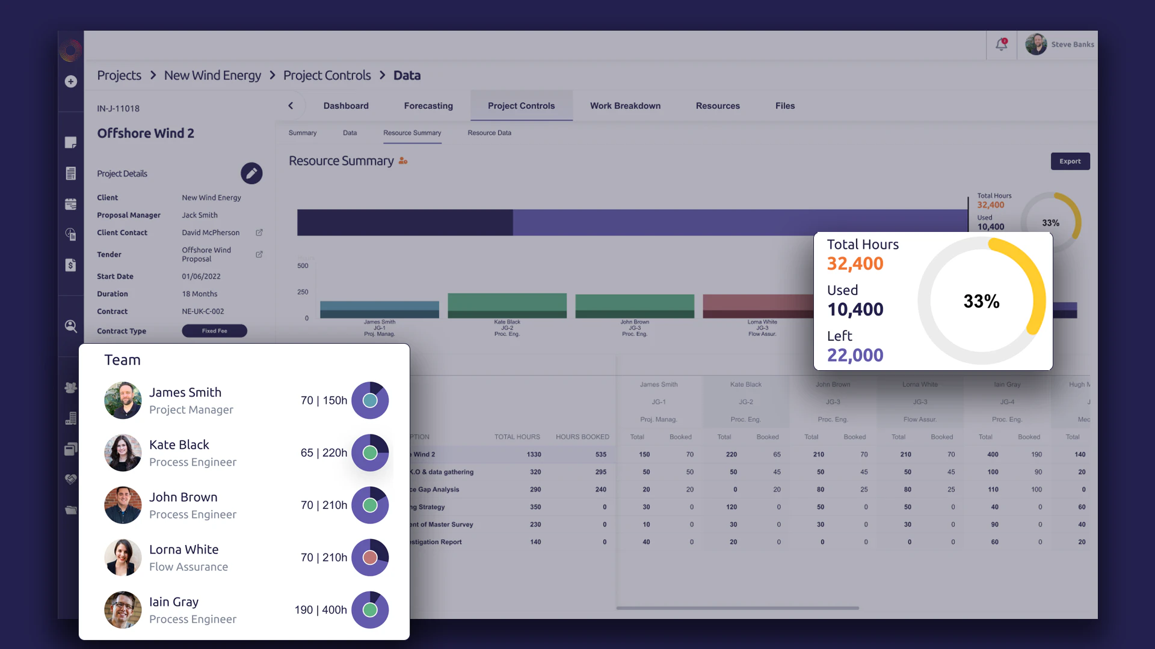Click the search person sidebar icon
1155x649 pixels.
click(71, 326)
